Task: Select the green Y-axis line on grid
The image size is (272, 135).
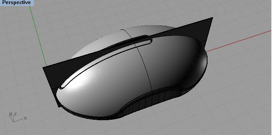Action: coord(38,36)
